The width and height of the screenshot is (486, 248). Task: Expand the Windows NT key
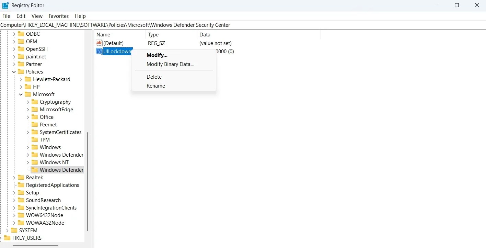click(x=27, y=162)
